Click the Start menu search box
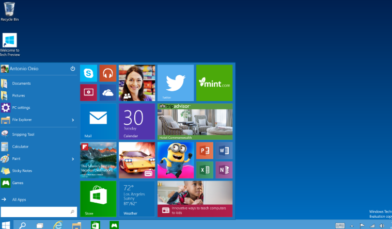This screenshot has width=392, height=229. tap(35, 211)
